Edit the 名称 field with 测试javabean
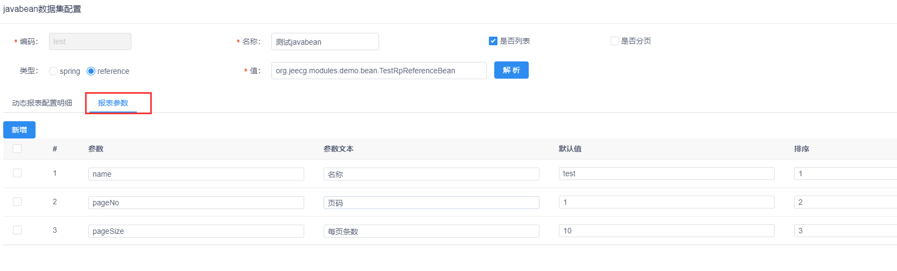897x271 pixels. click(325, 41)
